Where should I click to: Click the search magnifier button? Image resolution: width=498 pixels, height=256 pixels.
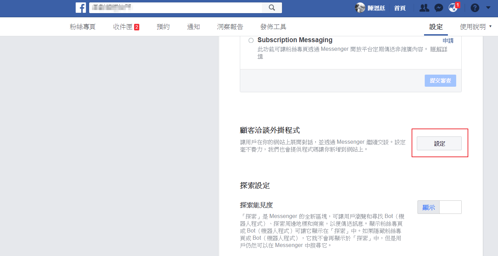tap(272, 8)
